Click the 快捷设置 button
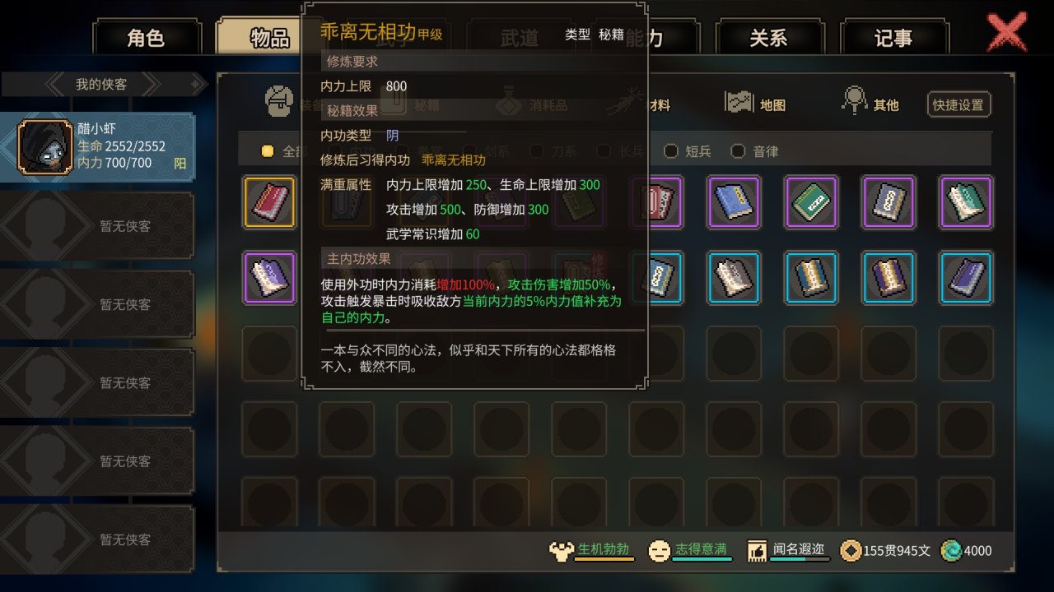Image resolution: width=1054 pixels, height=592 pixels. click(958, 104)
